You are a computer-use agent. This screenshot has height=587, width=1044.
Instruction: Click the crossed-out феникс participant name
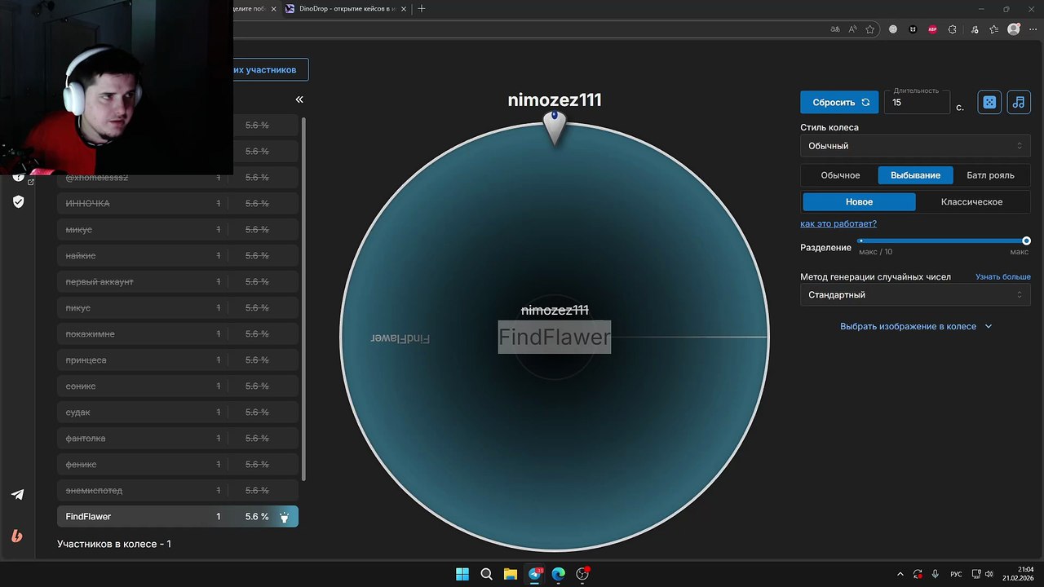point(81,465)
